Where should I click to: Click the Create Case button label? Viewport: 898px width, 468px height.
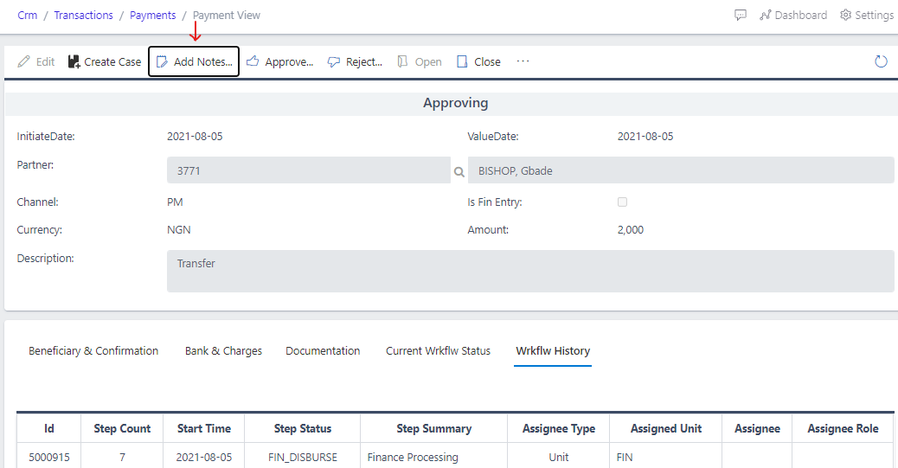112,62
